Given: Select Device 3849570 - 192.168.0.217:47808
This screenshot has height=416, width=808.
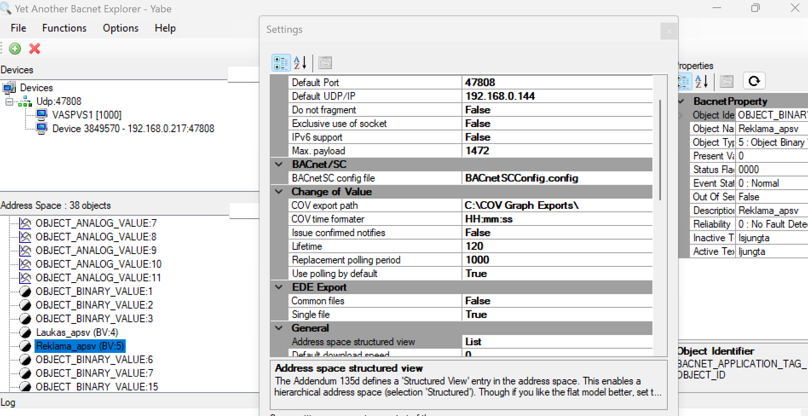Looking at the screenshot, I should [x=133, y=128].
